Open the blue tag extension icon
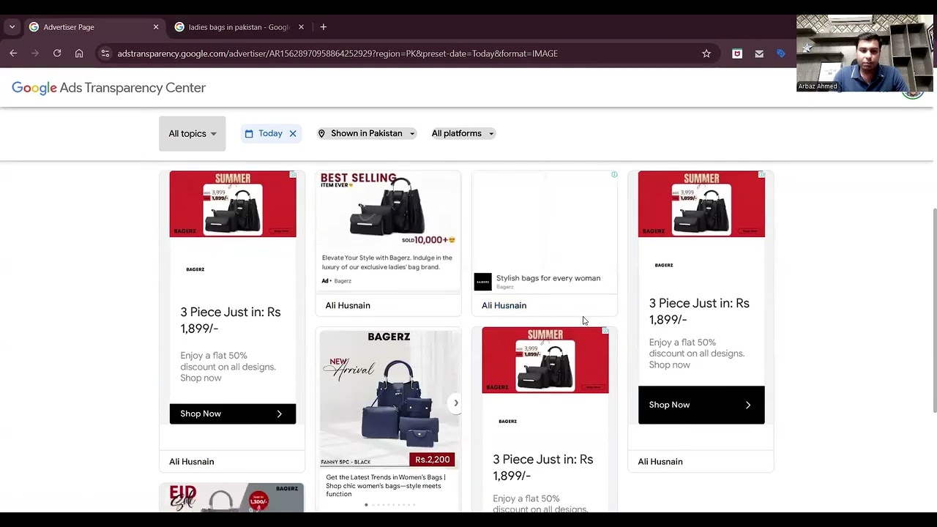Screen dimensions: 937x527 [x=781, y=53]
